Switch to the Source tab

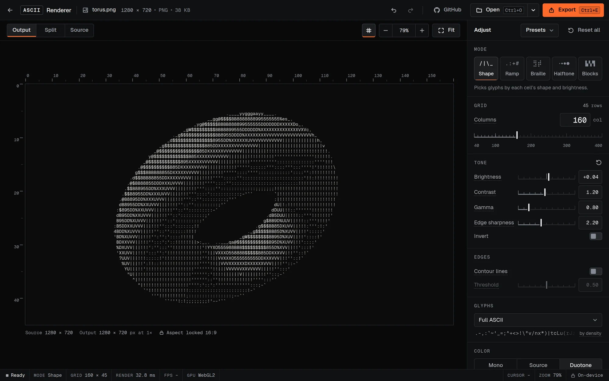[x=79, y=30]
